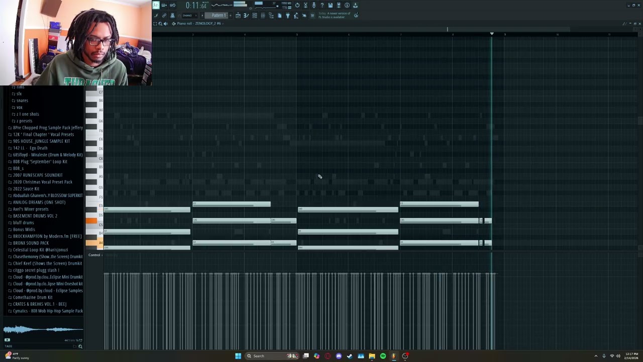Expand the 2022 Sauce Kit folder
Image resolution: width=643 pixels, height=362 pixels.
(x=26, y=189)
